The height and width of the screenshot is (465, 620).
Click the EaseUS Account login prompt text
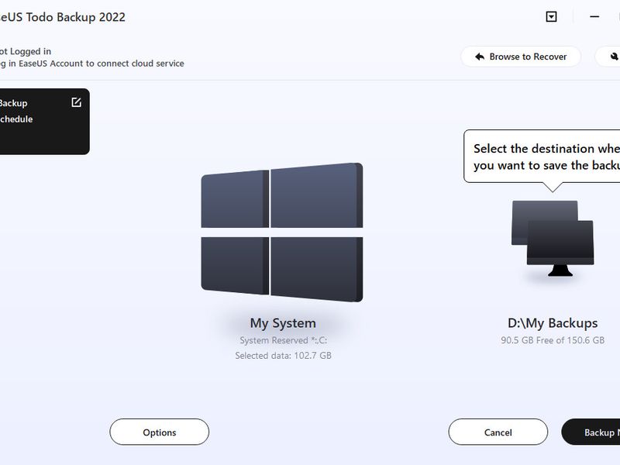pyautogui.click(x=91, y=64)
